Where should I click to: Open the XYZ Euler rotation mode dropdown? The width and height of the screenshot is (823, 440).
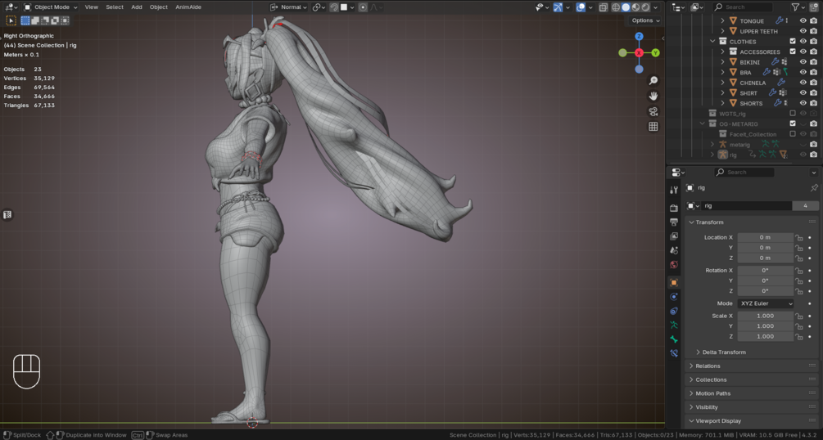(765, 303)
